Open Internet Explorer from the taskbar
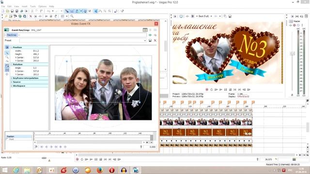The width and height of the screenshot is (310, 174). click(x=15, y=170)
